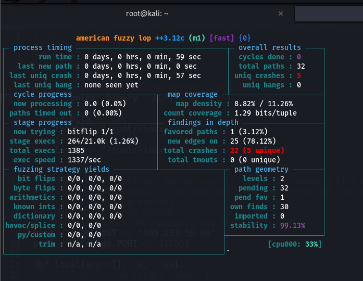Click the '(m1)' label in the header
The image size is (363, 281).
tap(197, 38)
